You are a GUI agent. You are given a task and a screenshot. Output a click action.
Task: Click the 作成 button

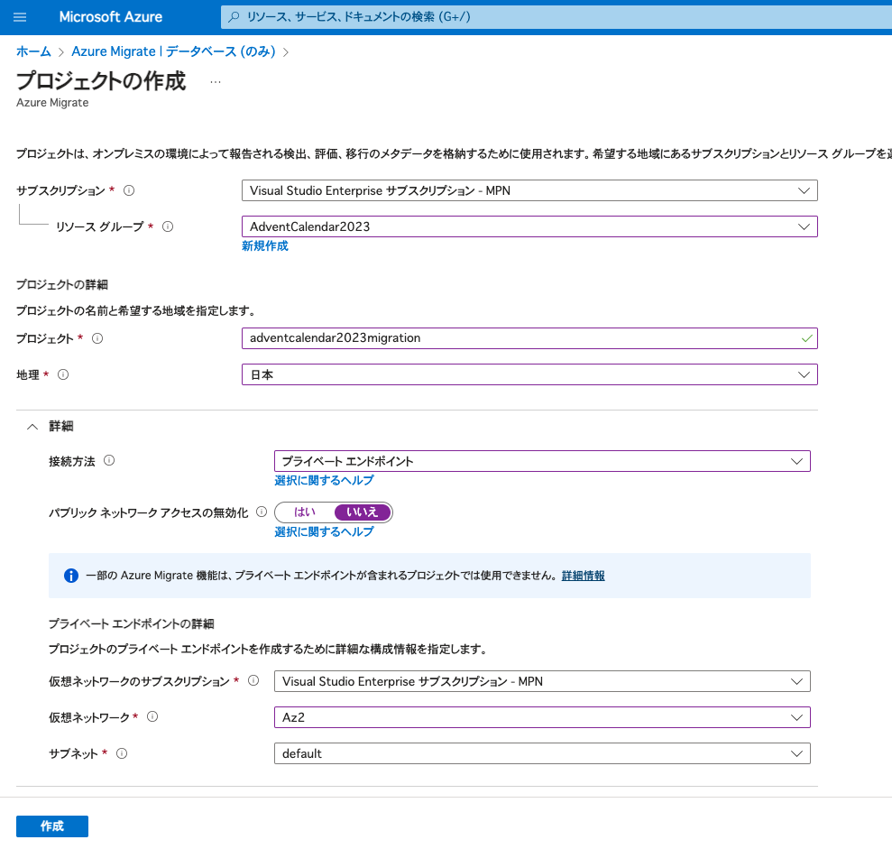point(51,826)
